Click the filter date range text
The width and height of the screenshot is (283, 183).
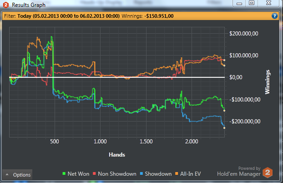[x=69, y=16]
